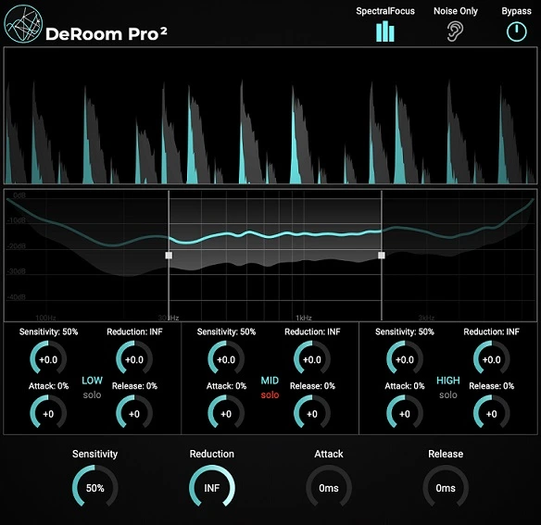Click the LOW band 'Attack: 0%' label
541x525 pixels.
tap(49, 385)
